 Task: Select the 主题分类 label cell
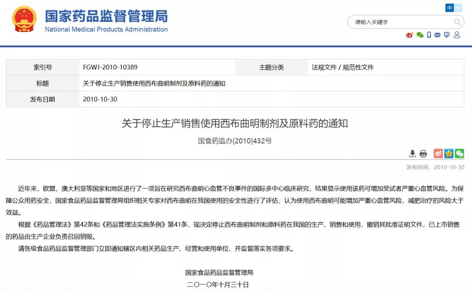[271, 67]
